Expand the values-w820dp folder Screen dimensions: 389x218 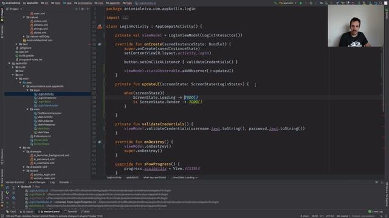pos(24,36)
